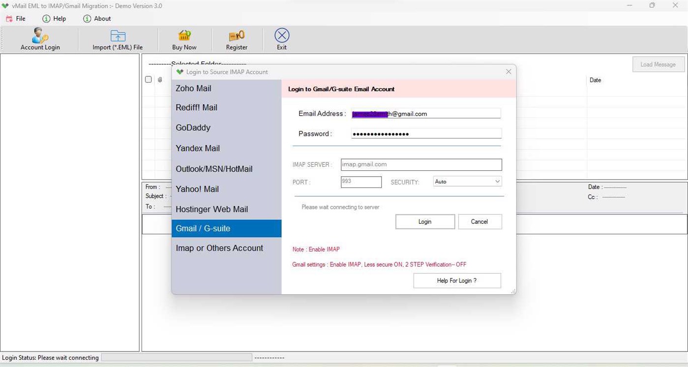The image size is (688, 367).
Task: Click the attachment paperclip column header
Action: [x=159, y=79]
